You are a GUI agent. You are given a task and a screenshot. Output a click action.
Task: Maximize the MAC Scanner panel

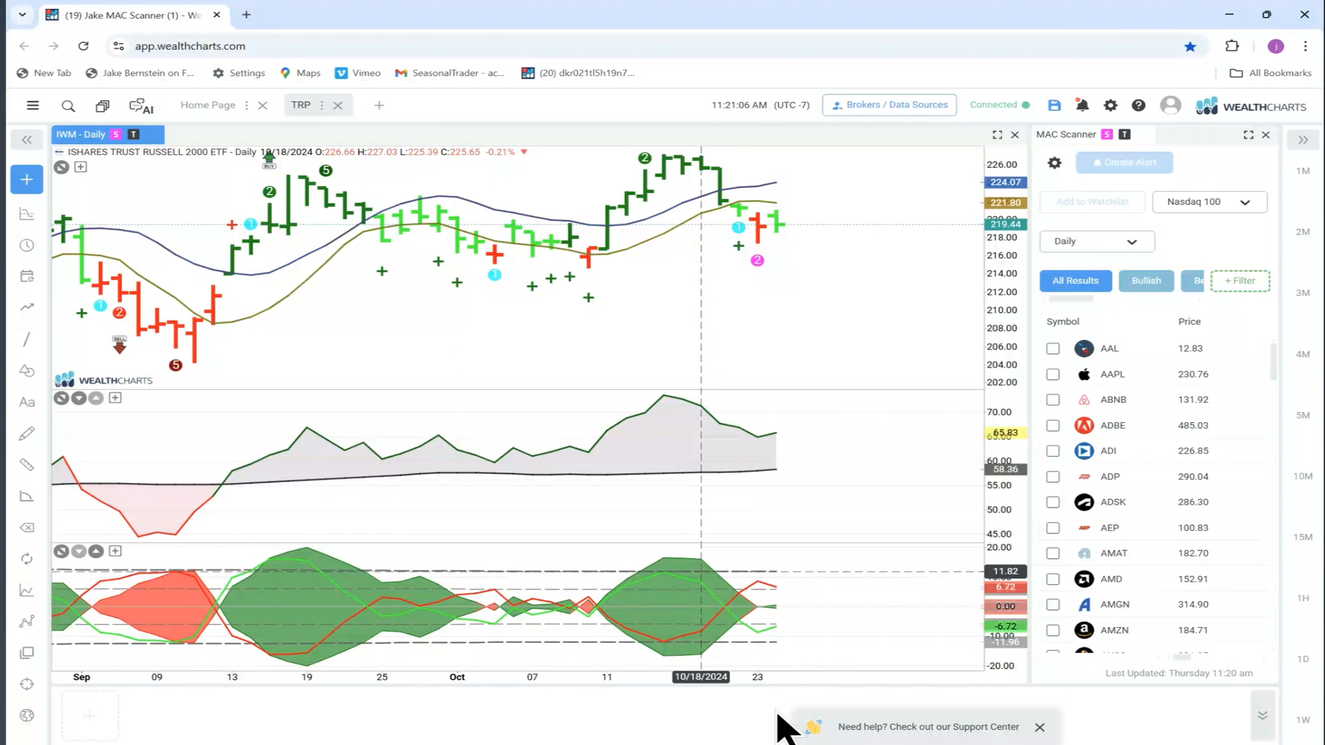(1248, 135)
